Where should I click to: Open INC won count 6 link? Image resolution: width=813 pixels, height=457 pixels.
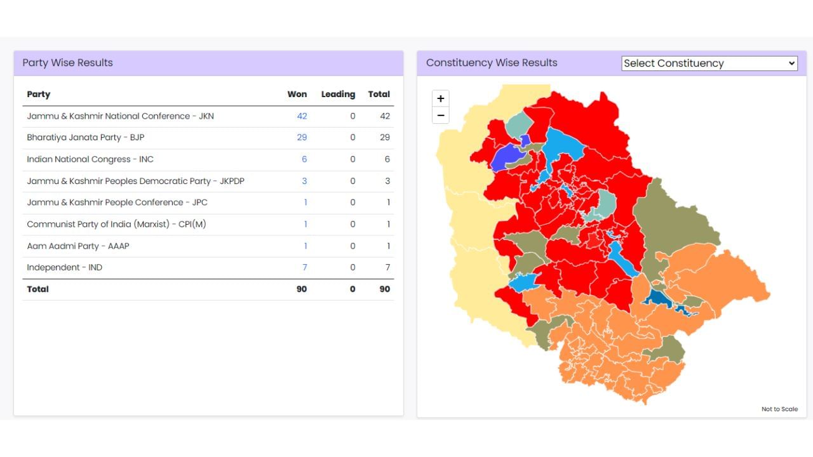[x=304, y=159]
